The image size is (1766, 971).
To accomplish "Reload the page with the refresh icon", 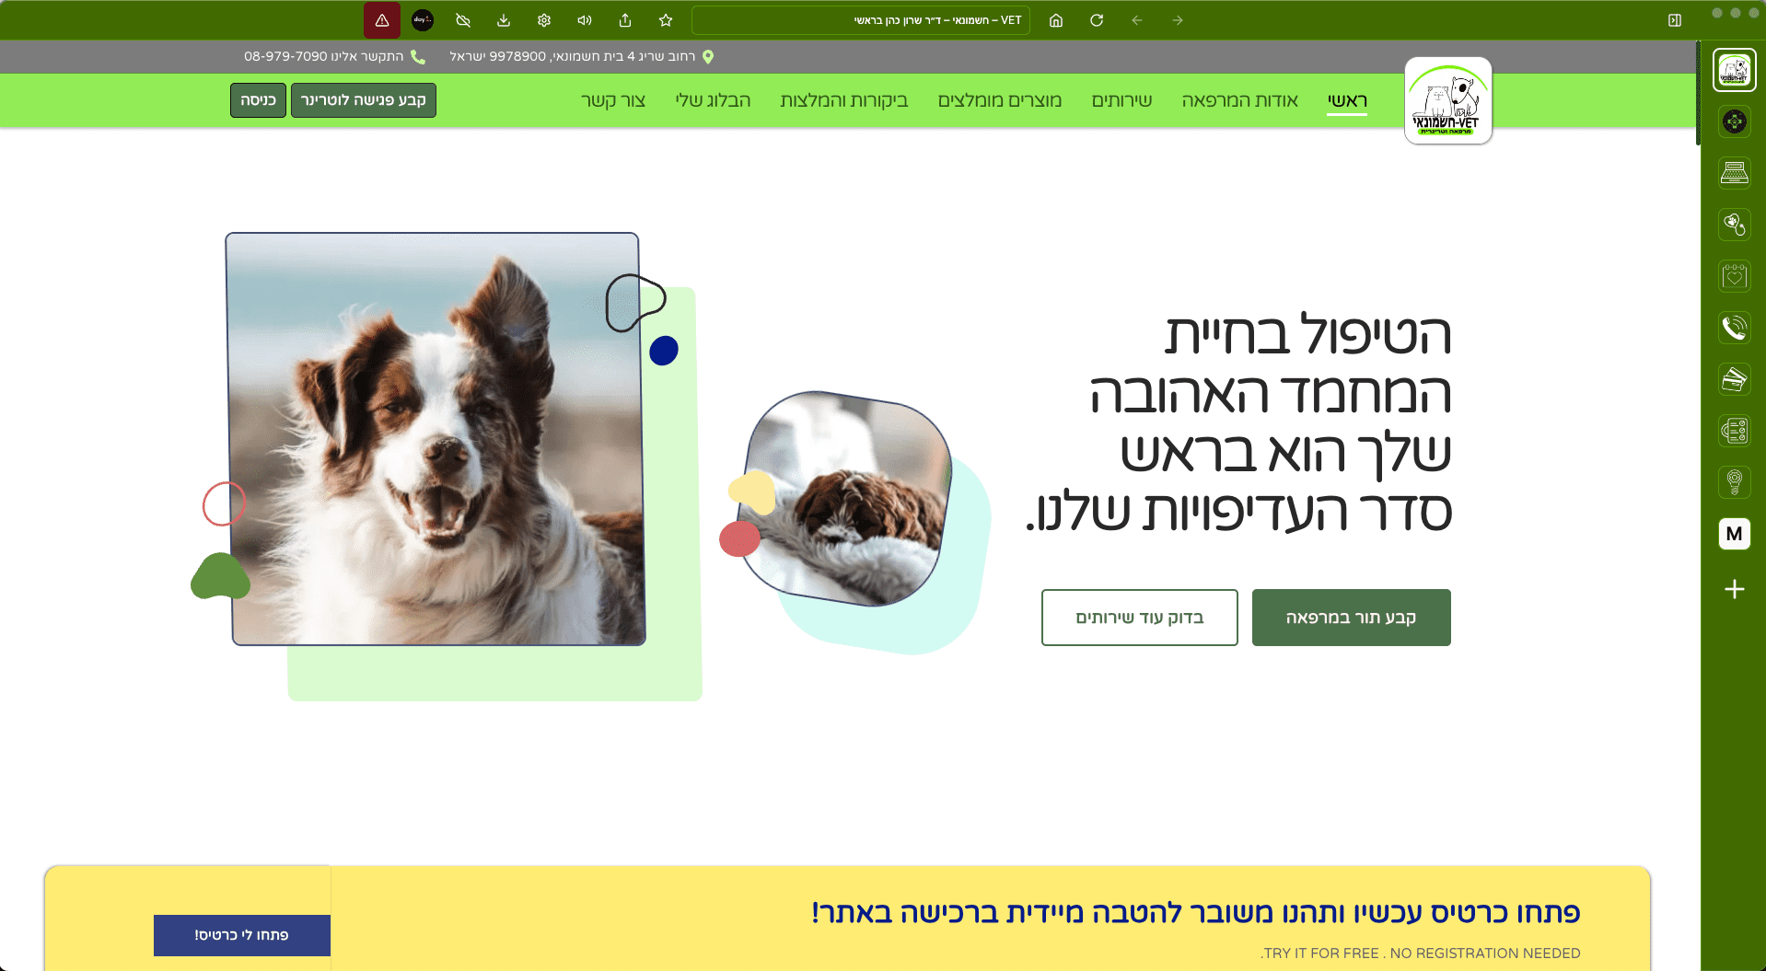I will 1097,20.
